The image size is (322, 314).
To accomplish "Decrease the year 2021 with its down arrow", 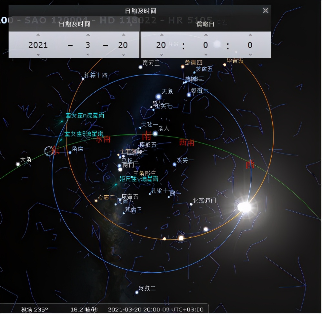I will point(38,55).
